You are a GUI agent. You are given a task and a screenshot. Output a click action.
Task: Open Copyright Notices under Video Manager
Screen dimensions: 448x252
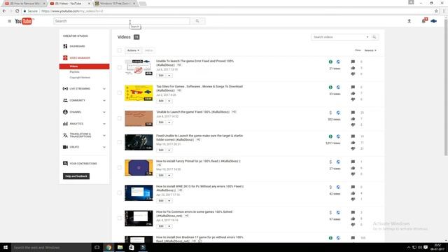click(x=80, y=78)
